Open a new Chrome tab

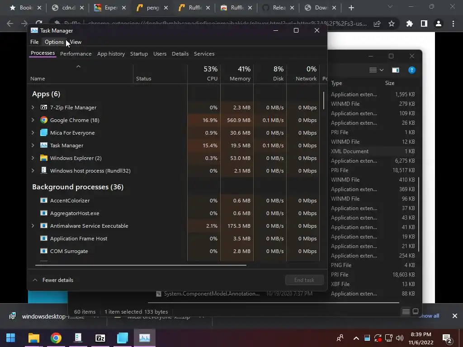pos(351,8)
